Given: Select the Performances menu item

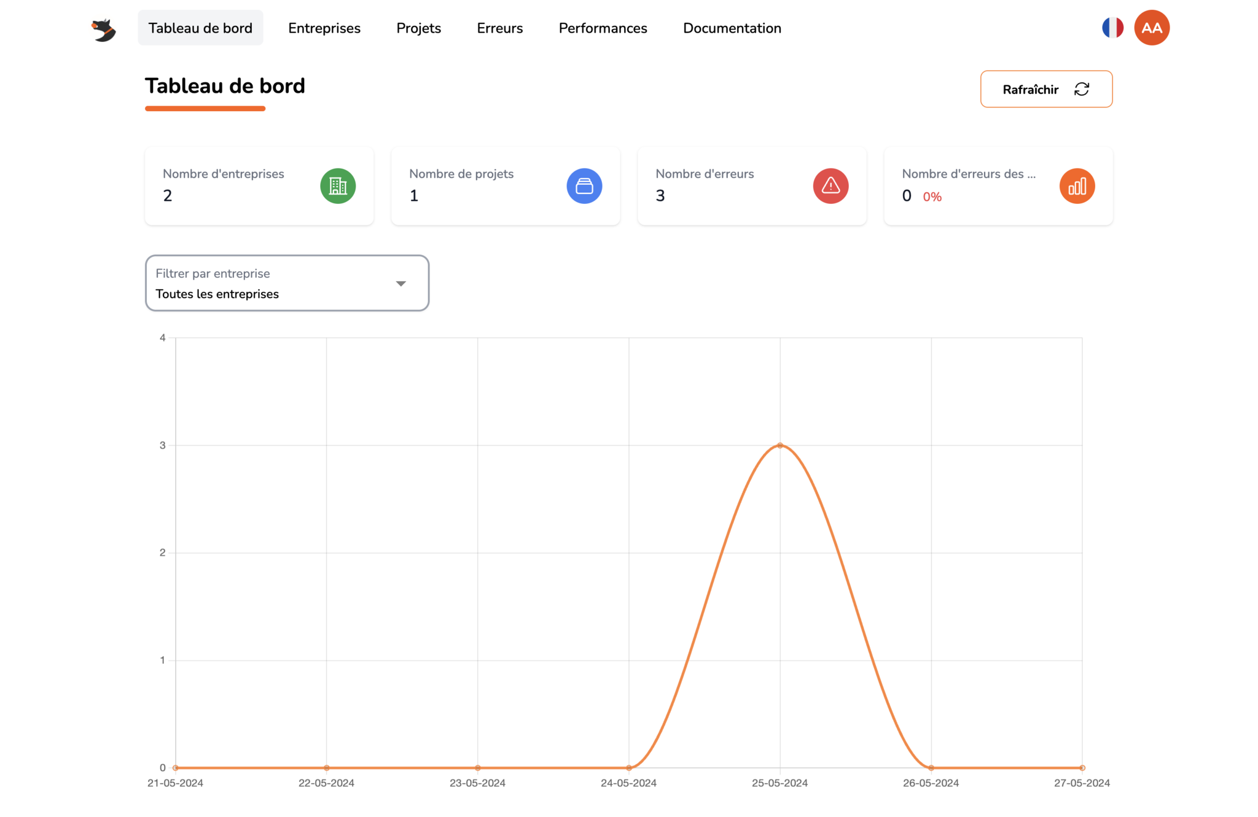Looking at the screenshot, I should tap(603, 28).
